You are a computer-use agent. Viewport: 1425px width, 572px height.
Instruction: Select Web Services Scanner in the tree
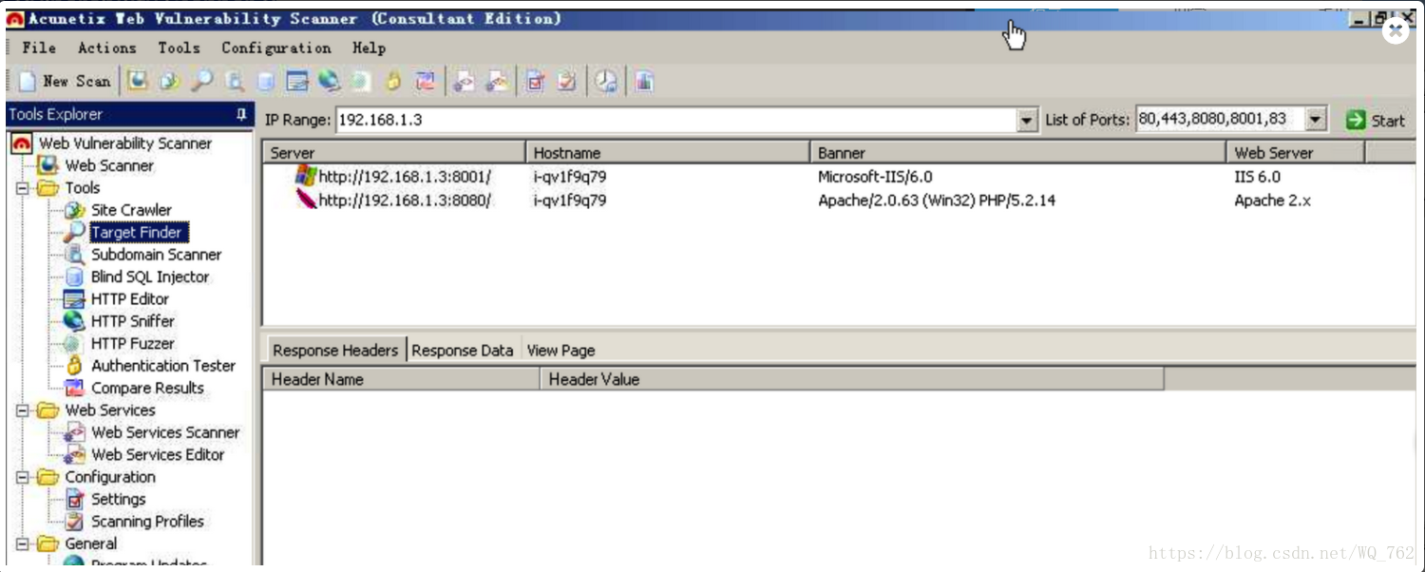[165, 432]
